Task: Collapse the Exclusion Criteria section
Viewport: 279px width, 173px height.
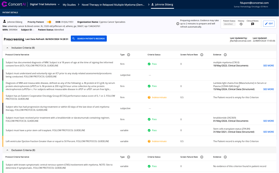Action: point(8,150)
